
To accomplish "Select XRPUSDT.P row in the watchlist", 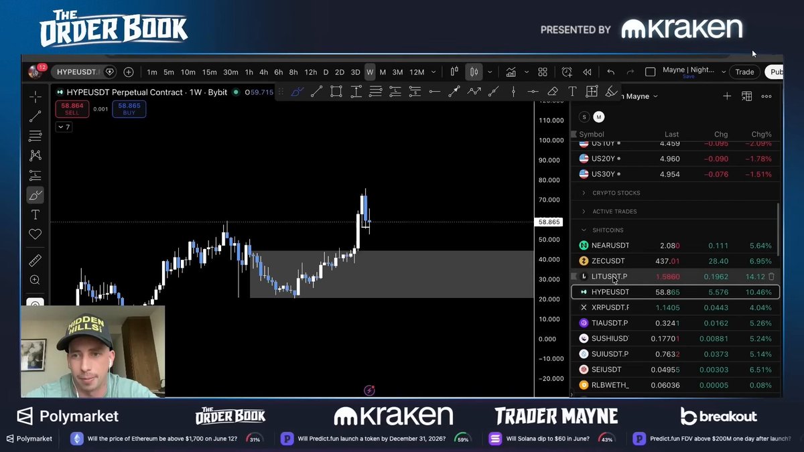I will (675, 307).
